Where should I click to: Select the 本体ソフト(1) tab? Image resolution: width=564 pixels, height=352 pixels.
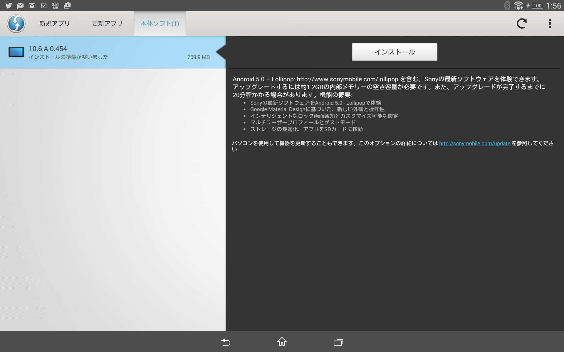[x=160, y=23]
